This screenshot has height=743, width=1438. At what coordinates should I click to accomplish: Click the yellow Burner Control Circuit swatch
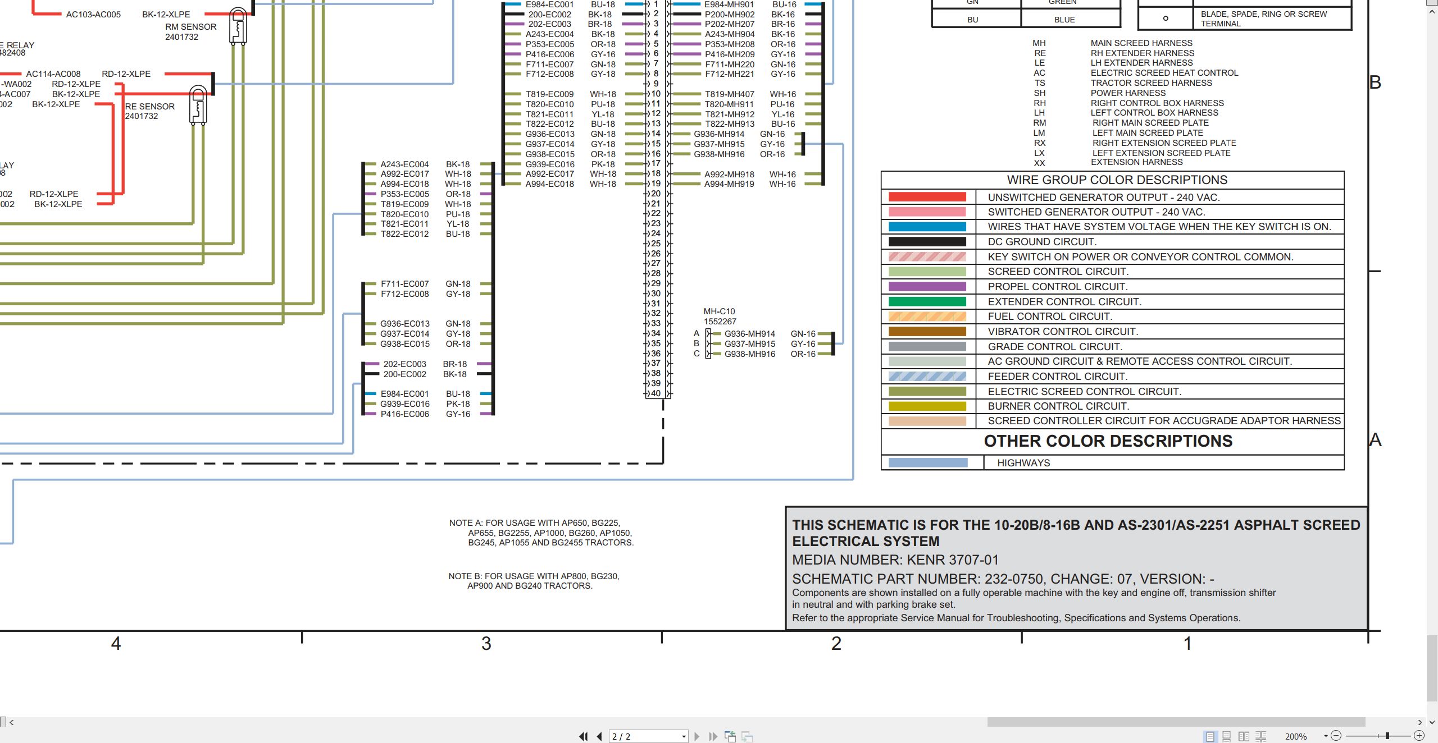[927, 406]
